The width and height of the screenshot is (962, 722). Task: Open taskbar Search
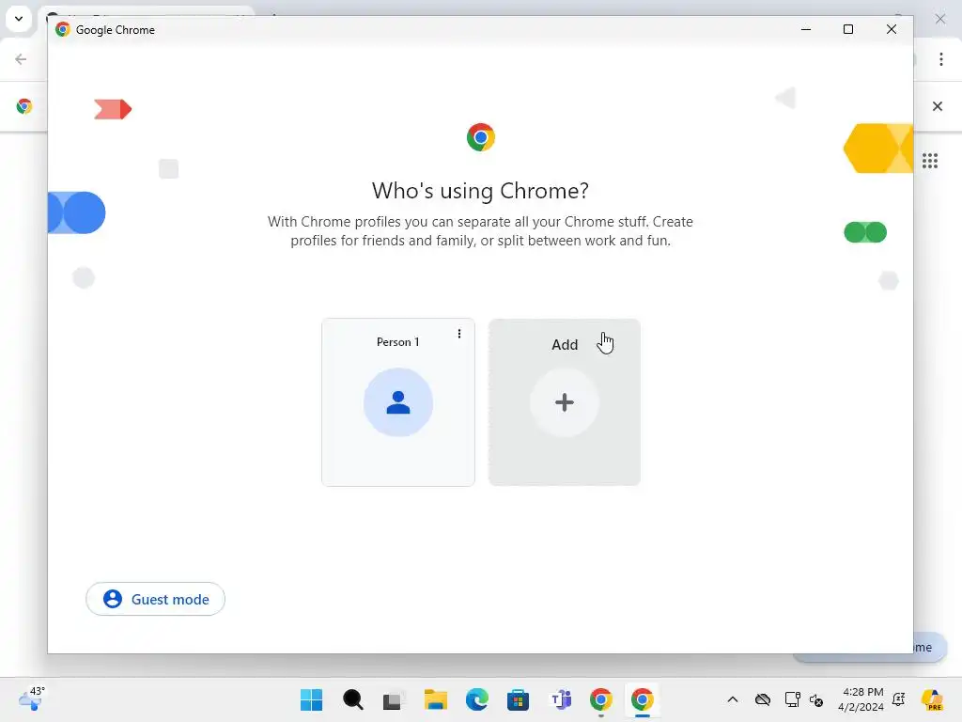click(x=353, y=699)
